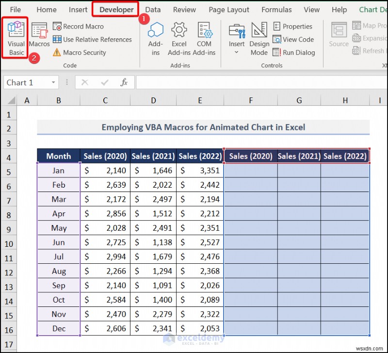Click the cell showing 2,497

153,199
